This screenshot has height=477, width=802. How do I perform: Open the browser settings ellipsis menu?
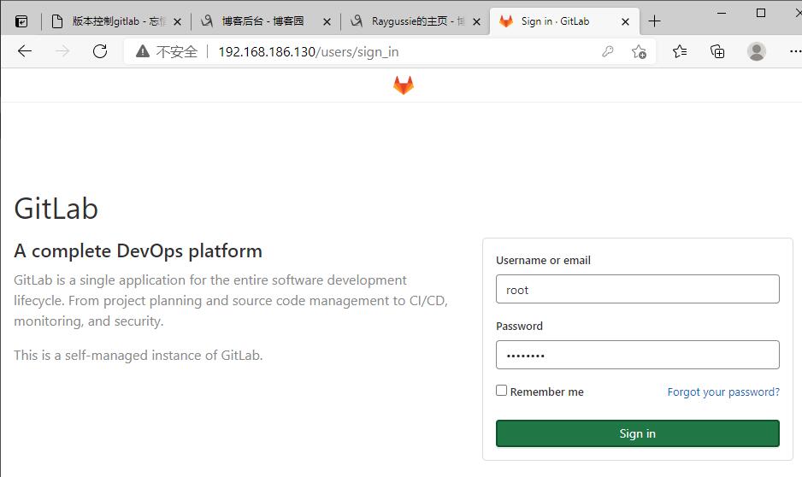(795, 51)
